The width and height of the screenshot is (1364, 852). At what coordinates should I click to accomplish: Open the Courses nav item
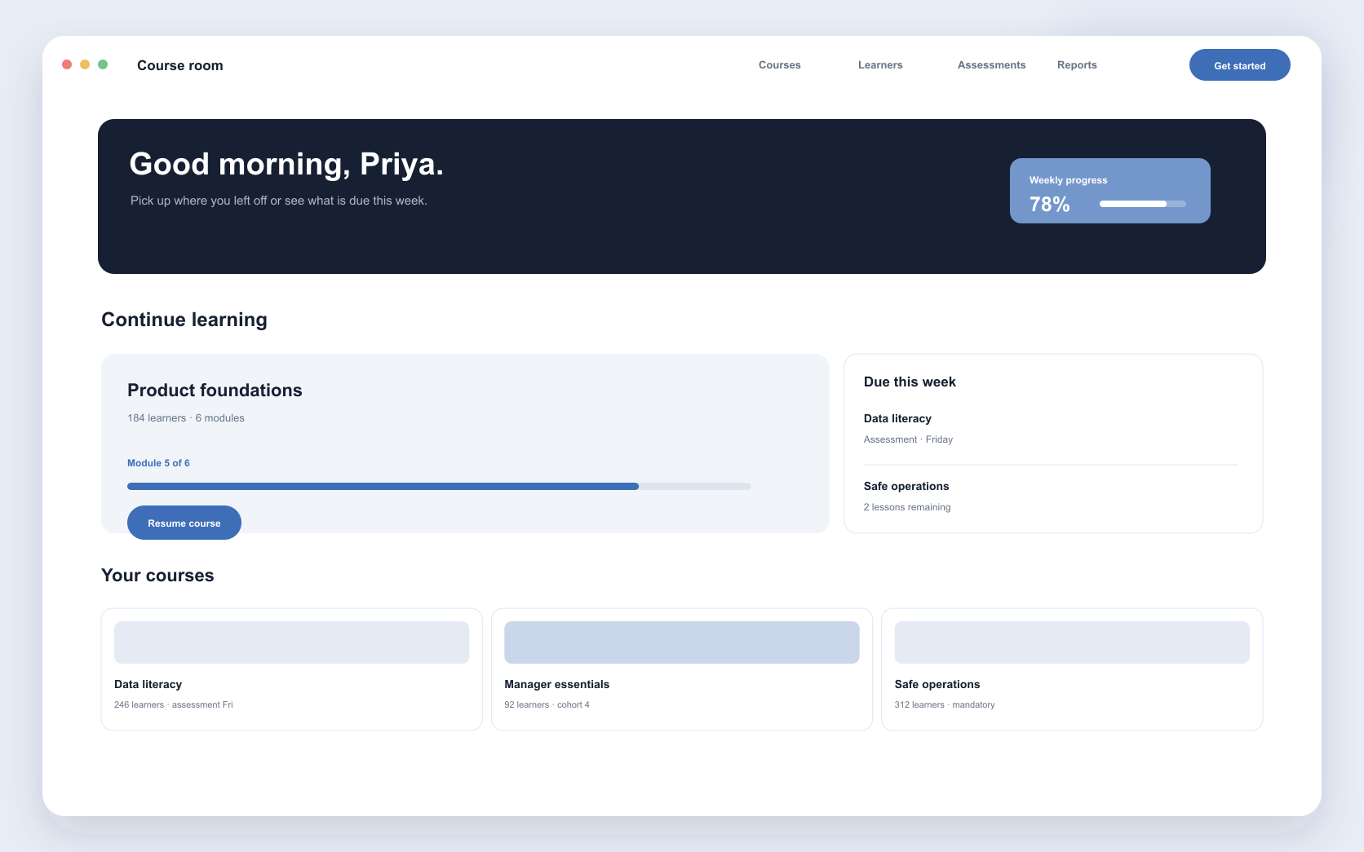[779, 65]
